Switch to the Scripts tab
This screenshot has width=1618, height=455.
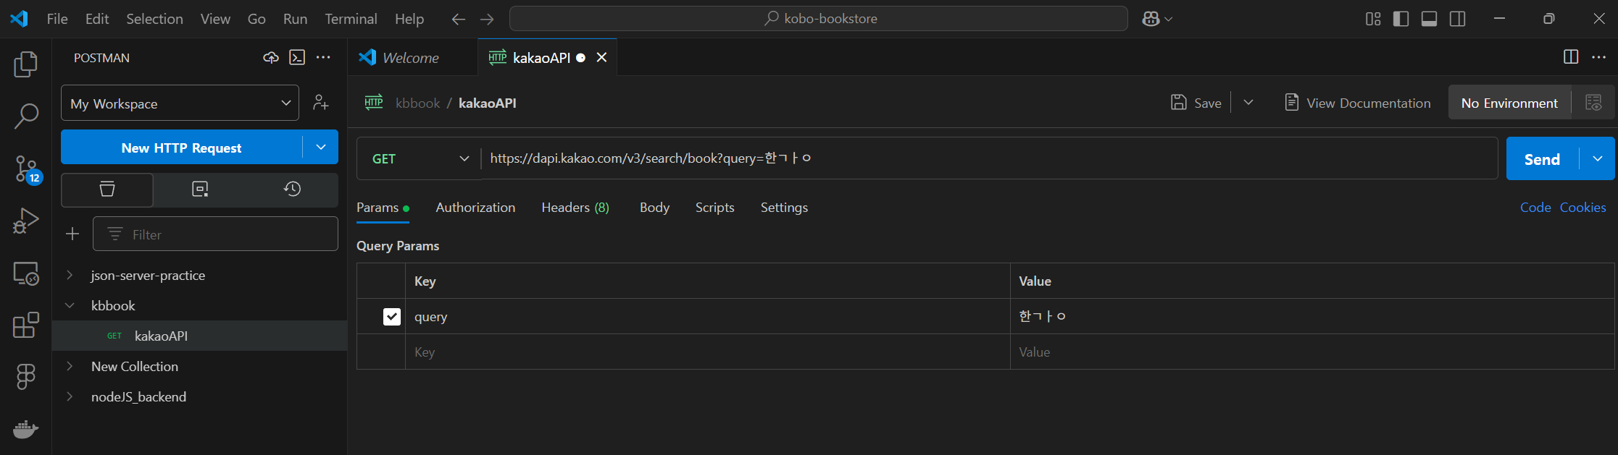714,208
